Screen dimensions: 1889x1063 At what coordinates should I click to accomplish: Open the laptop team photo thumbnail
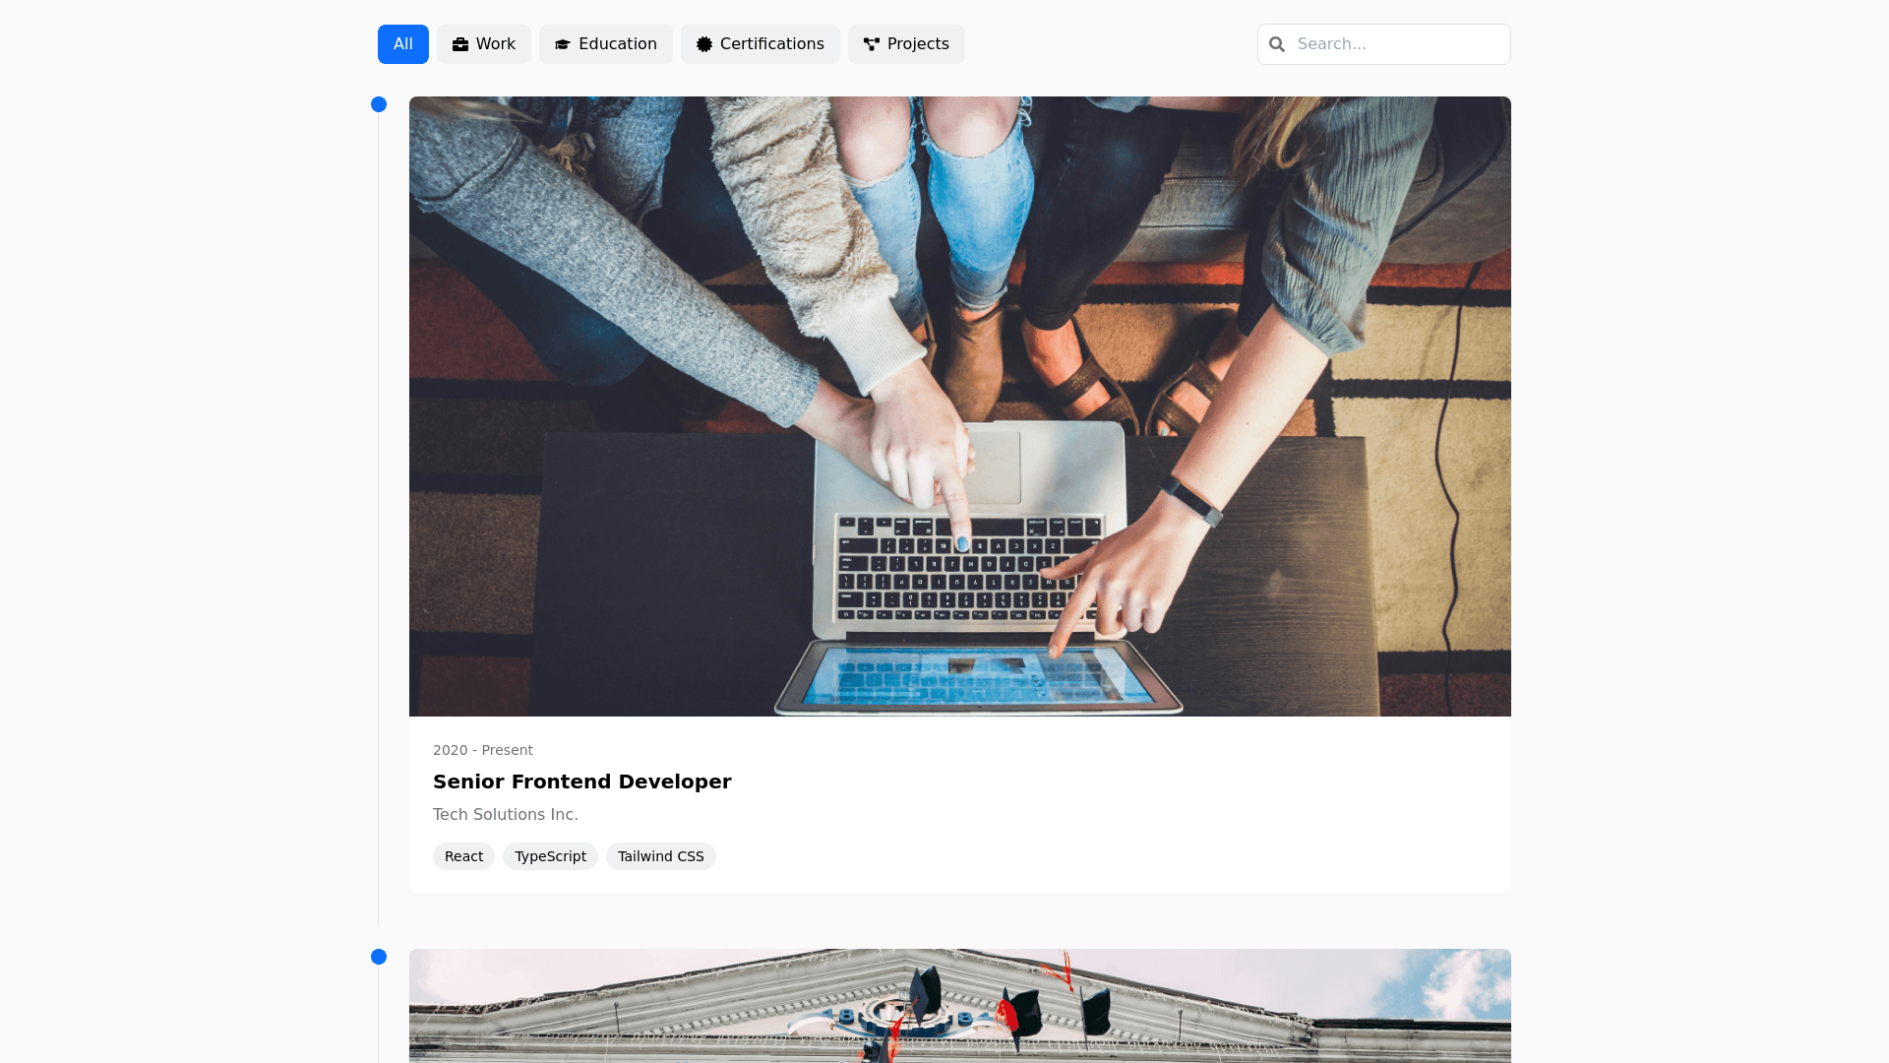click(x=959, y=406)
